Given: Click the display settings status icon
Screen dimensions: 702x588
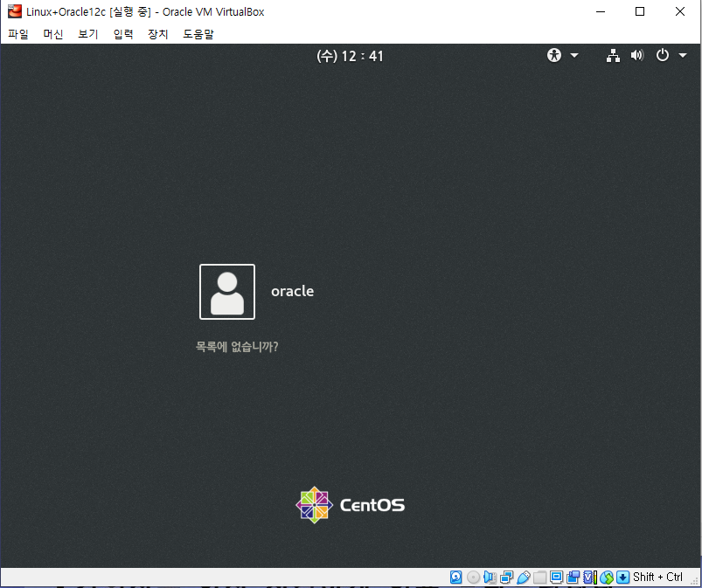Looking at the screenshot, I should click(x=557, y=577).
